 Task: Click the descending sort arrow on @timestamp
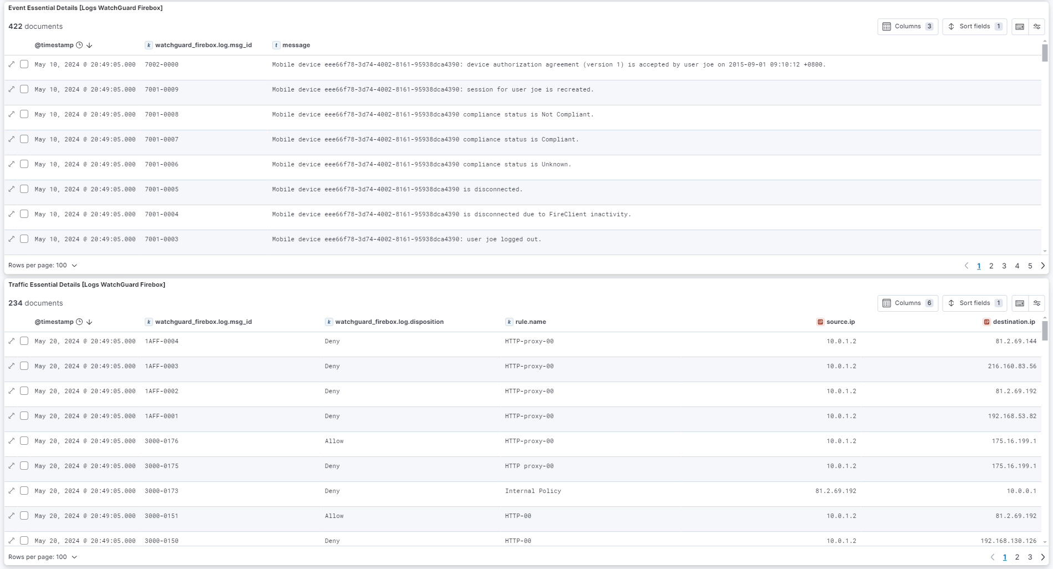(89, 45)
